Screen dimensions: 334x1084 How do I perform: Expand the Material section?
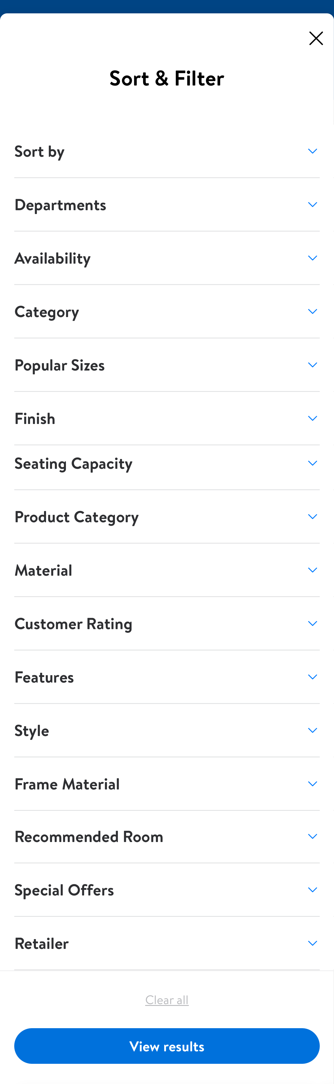pyautogui.click(x=167, y=570)
